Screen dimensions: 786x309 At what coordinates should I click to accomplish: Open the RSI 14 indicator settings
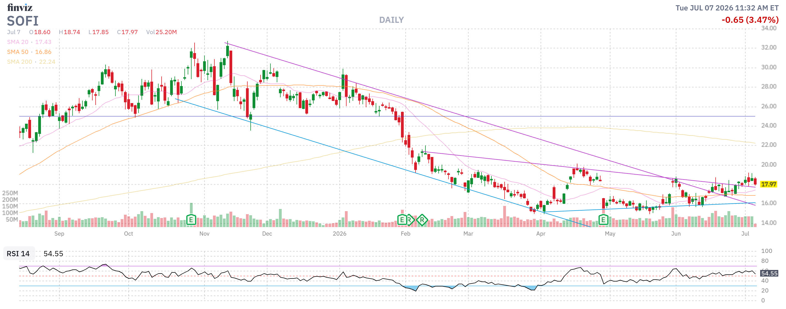point(18,253)
